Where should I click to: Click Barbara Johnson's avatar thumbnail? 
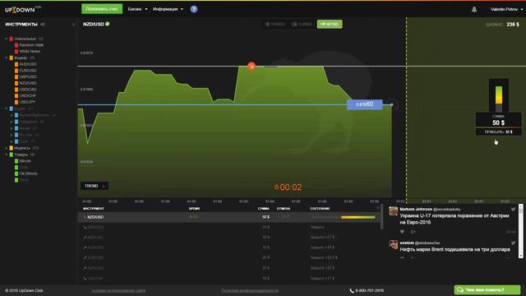tap(393, 211)
